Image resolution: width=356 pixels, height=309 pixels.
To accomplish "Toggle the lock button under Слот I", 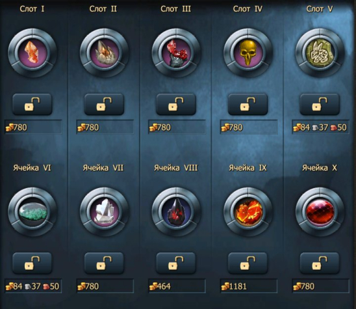I will pos(32,104).
